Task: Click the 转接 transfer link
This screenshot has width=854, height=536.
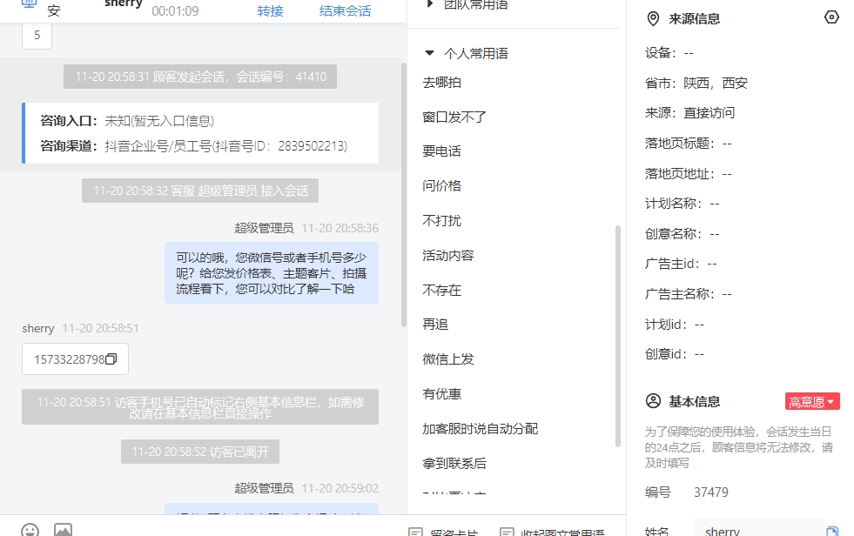Action: point(270,11)
